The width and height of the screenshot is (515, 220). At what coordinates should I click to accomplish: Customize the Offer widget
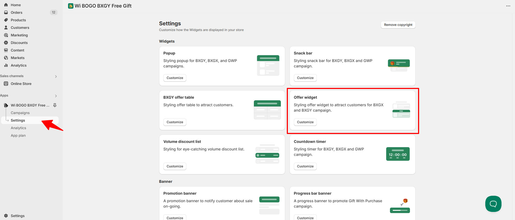(305, 122)
